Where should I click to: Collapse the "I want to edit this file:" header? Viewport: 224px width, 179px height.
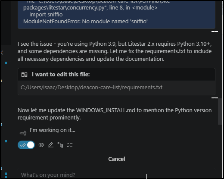116,75
